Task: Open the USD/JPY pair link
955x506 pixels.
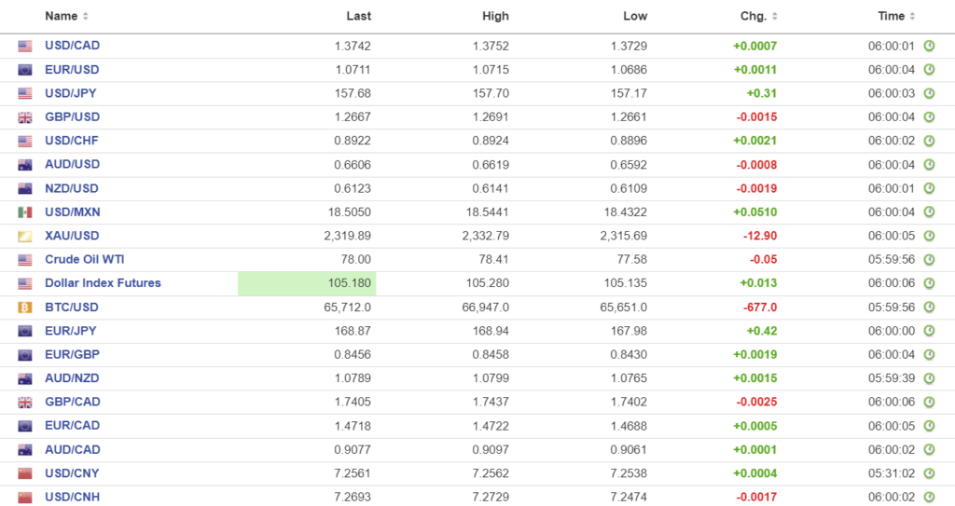Action: click(71, 93)
